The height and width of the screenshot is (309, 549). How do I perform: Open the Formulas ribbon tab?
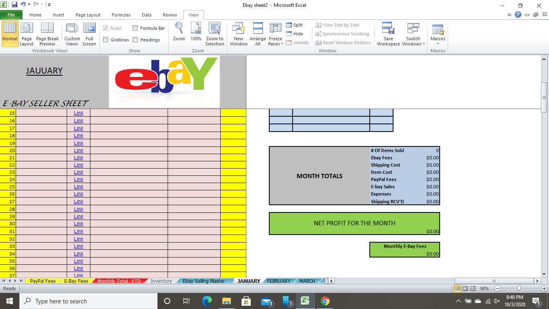tap(121, 15)
